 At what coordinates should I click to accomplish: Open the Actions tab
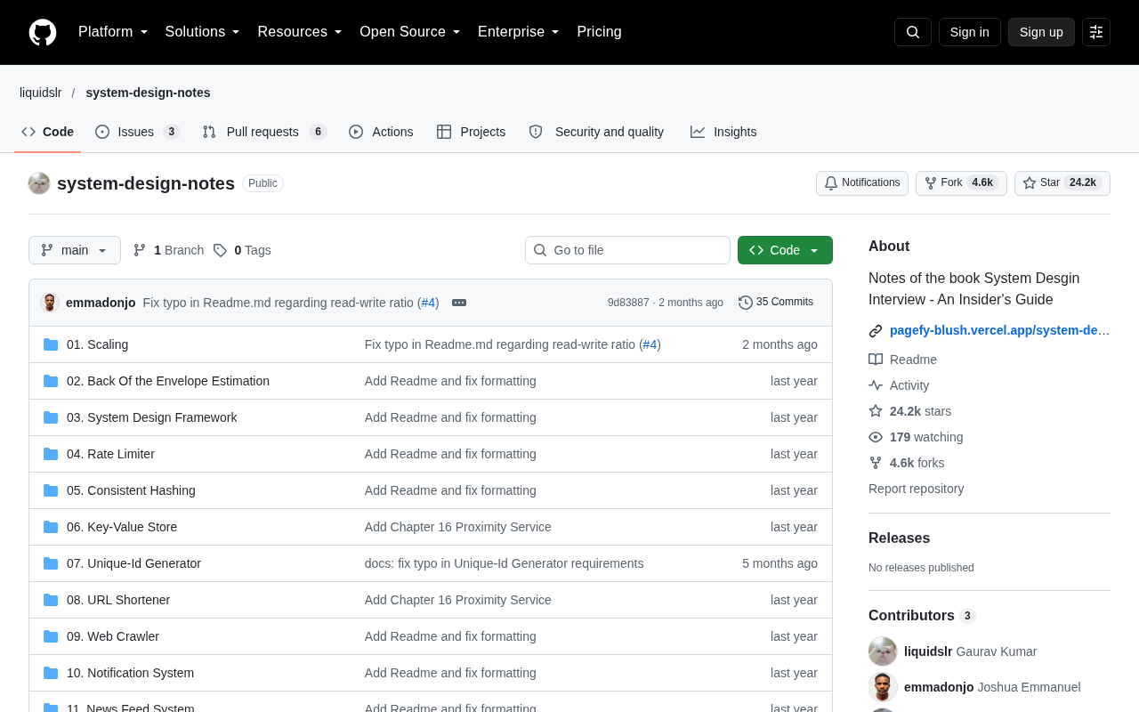381,132
